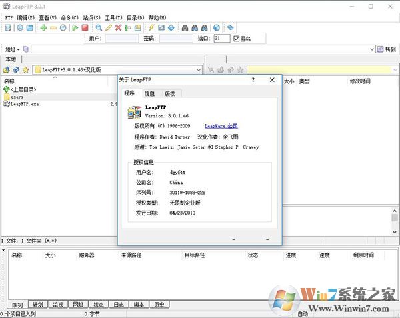
Task: Click the green play transfer icon
Action: pos(75,28)
